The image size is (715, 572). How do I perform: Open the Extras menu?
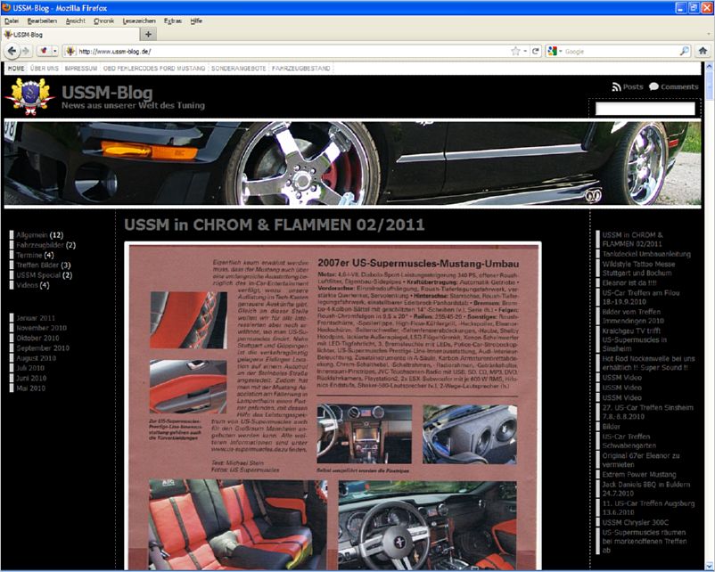click(x=173, y=21)
